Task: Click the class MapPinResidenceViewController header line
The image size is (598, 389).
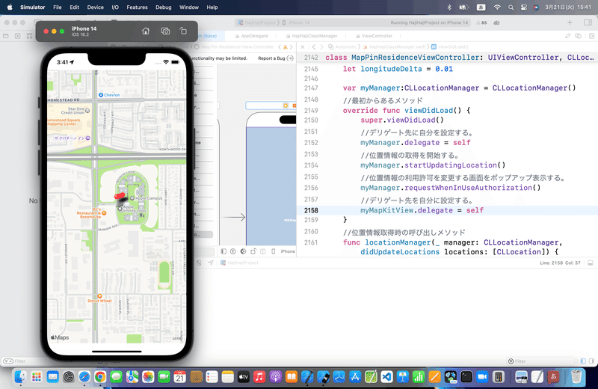Action: [460, 58]
